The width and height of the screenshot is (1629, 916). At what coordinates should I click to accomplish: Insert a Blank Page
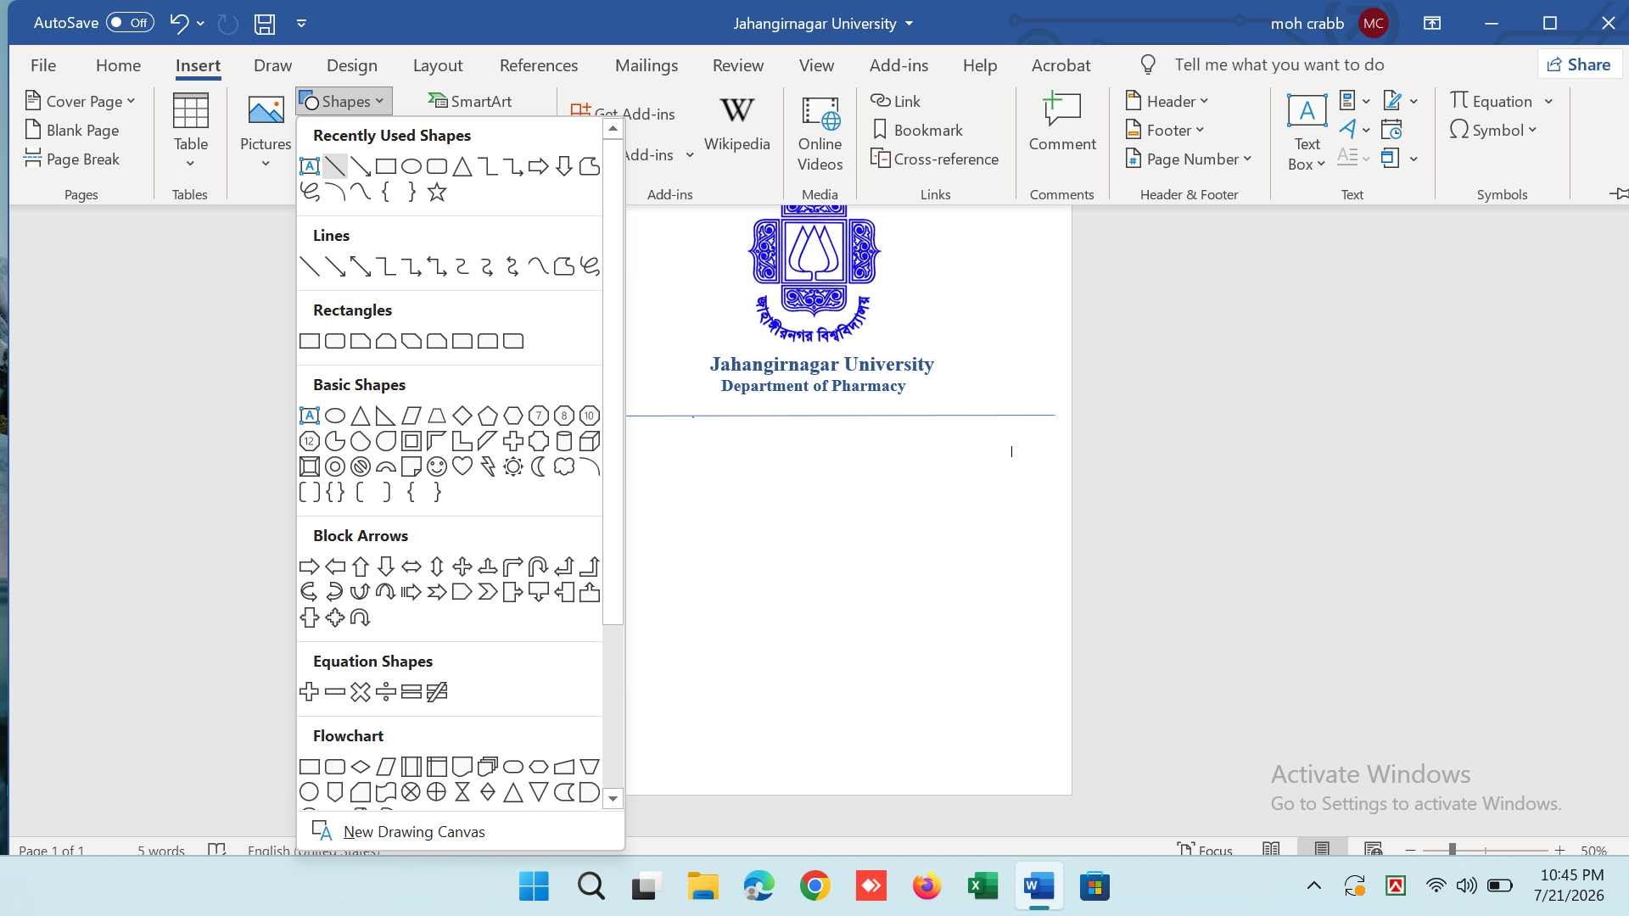(x=72, y=130)
